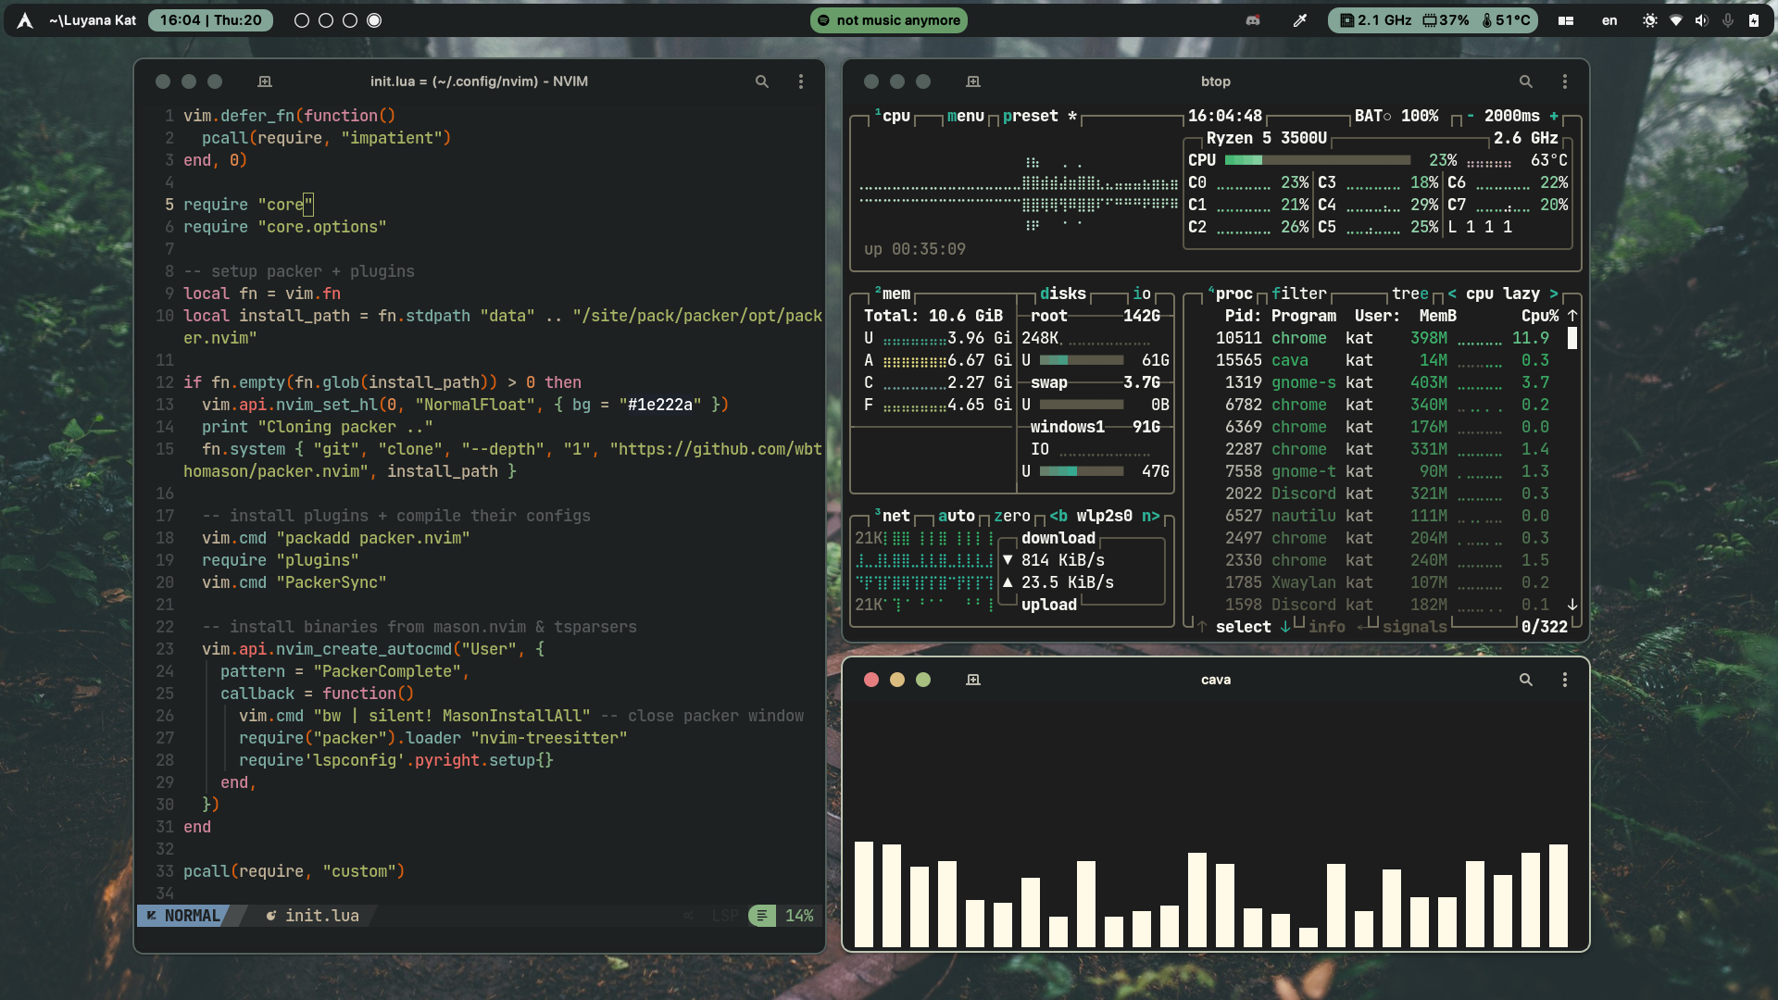The image size is (1778, 1000).
Task: Open the kebab menu in cava window
Action: [1565, 680]
